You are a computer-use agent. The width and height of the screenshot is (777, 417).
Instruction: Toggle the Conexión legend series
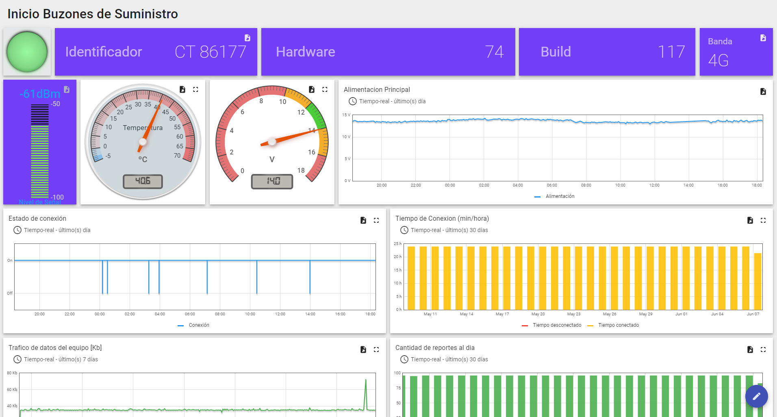[193, 325]
